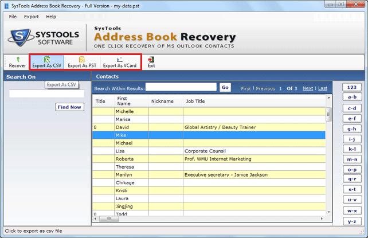
Task: Filter contacts by a-b
Action: tap(352, 97)
